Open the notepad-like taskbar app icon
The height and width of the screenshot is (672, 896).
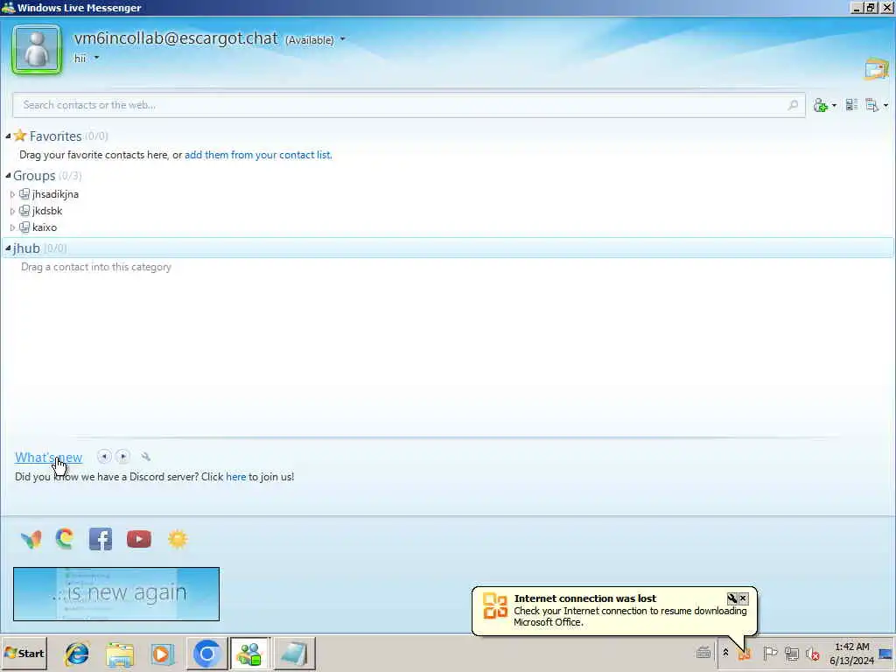click(x=295, y=653)
